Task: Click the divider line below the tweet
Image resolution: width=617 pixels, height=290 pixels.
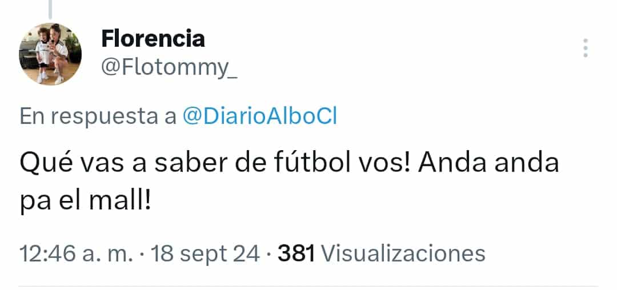Action: click(x=308, y=286)
